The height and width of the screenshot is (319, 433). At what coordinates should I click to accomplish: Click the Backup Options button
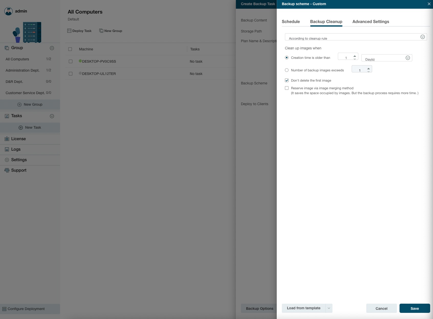tap(259, 309)
